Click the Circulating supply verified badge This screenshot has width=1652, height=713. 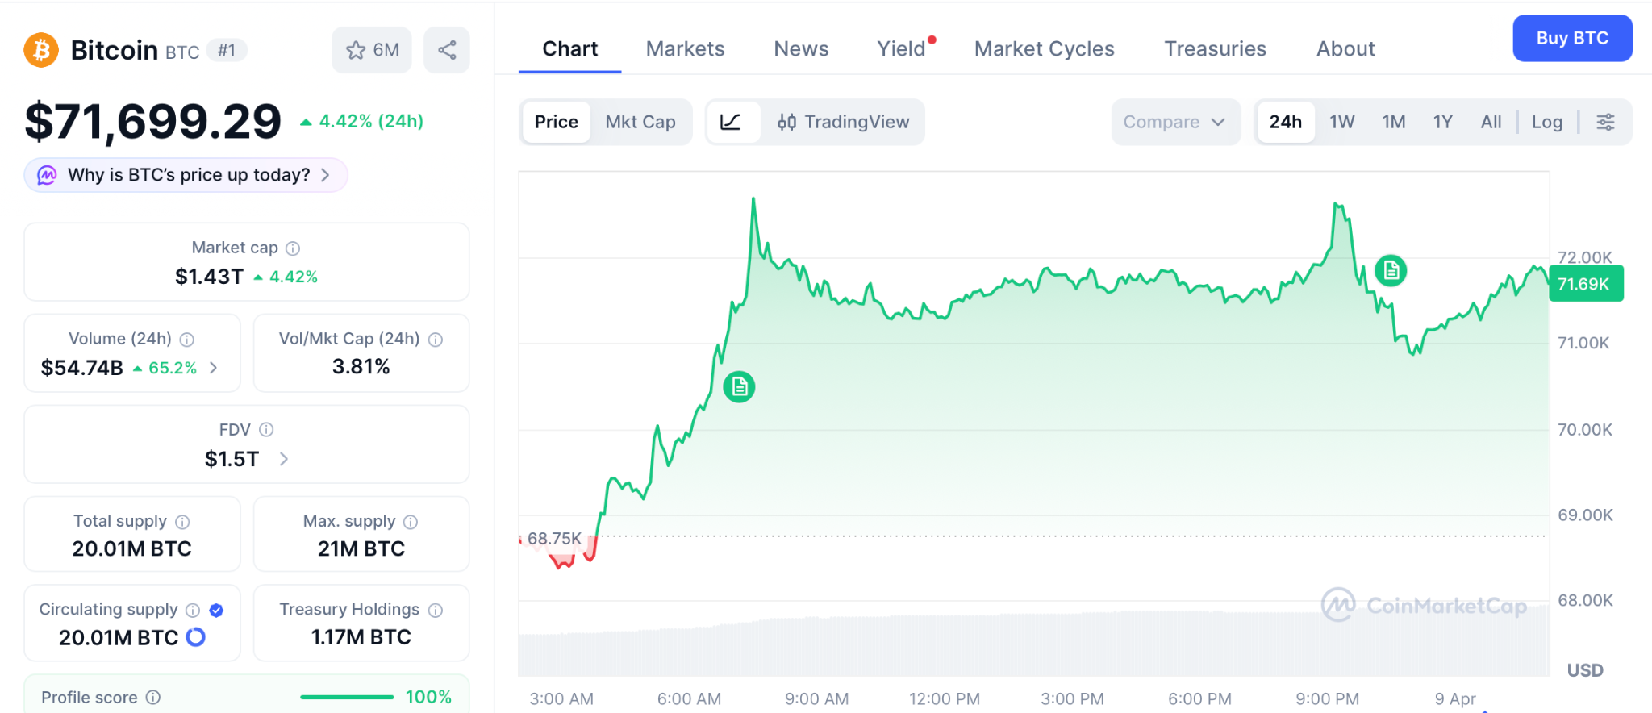pyautogui.click(x=216, y=611)
